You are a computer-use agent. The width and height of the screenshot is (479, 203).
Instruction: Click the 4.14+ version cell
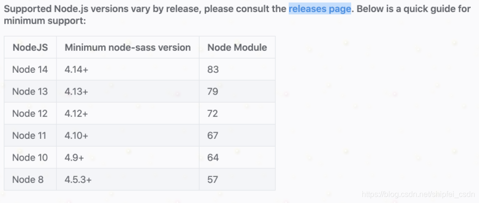(x=127, y=69)
